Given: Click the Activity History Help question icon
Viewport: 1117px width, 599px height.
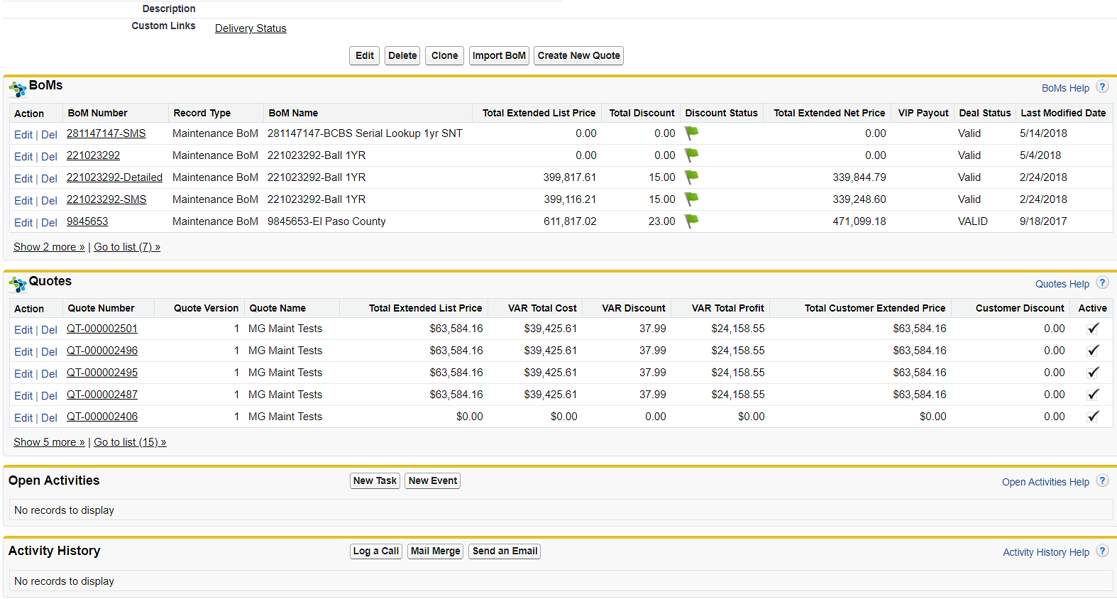Looking at the screenshot, I should (1101, 551).
